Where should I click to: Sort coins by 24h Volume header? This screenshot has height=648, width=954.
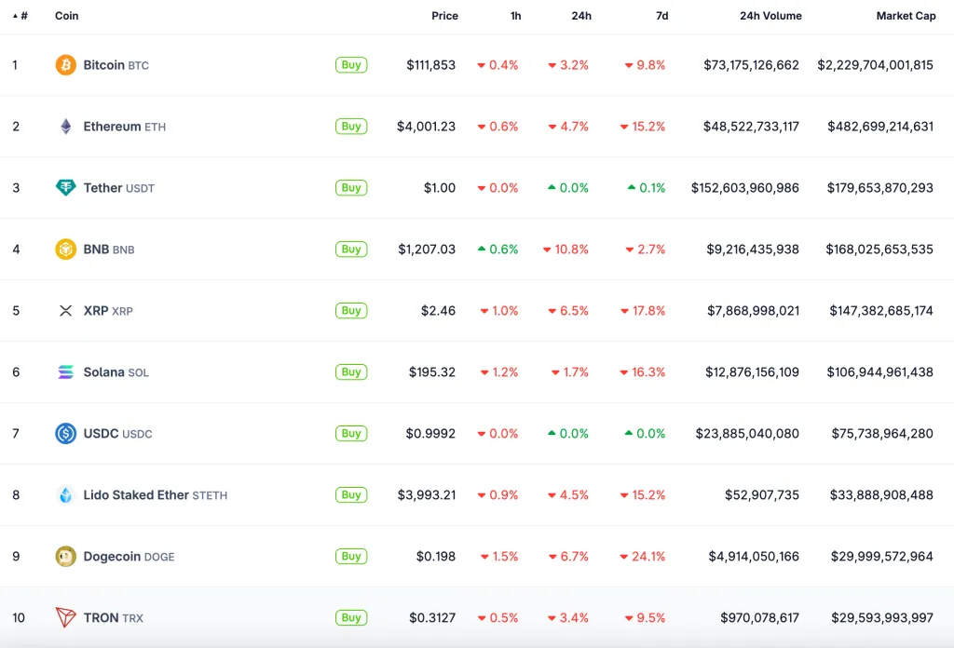[x=770, y=16]
